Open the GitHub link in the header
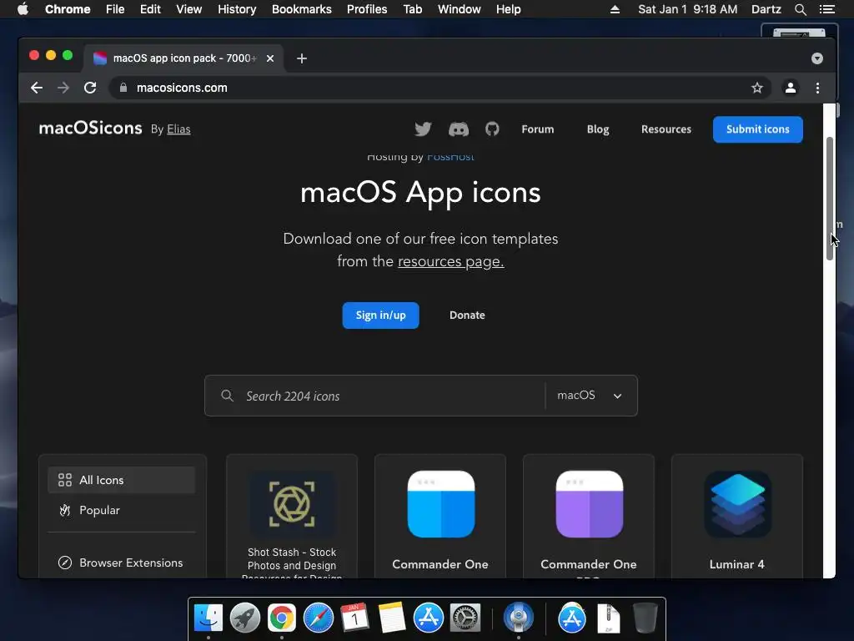The image size is (854, 641). 492,129
